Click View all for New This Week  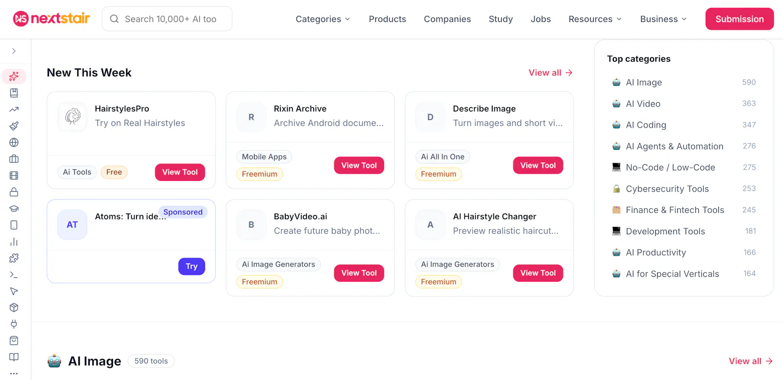click(x=551, y=72)
